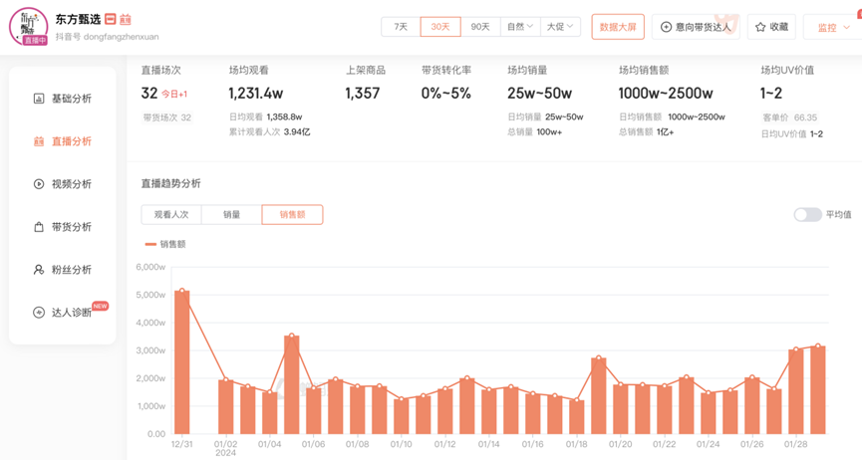Switch chart to 销量
The image size is (862, 460).
click(231, 214)
